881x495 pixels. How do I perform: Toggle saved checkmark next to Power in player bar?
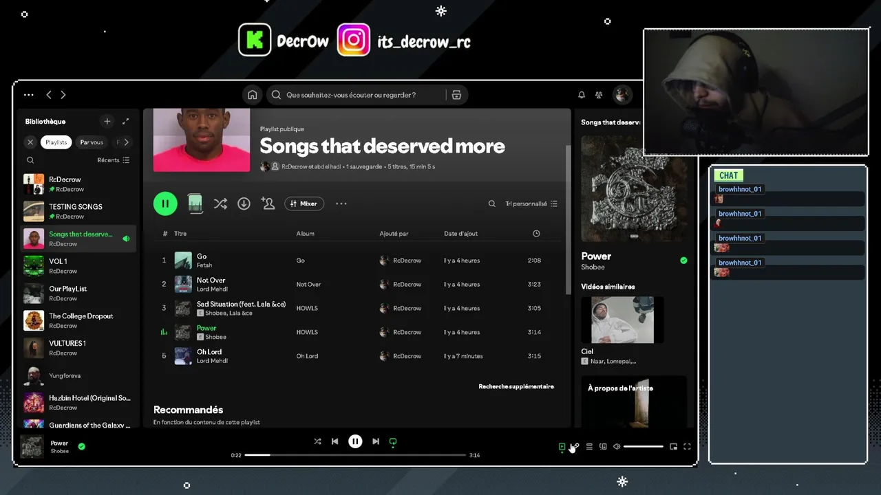click(81, 446)
